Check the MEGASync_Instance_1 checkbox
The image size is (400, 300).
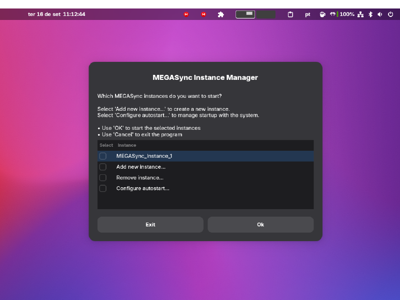pos(102,156)
